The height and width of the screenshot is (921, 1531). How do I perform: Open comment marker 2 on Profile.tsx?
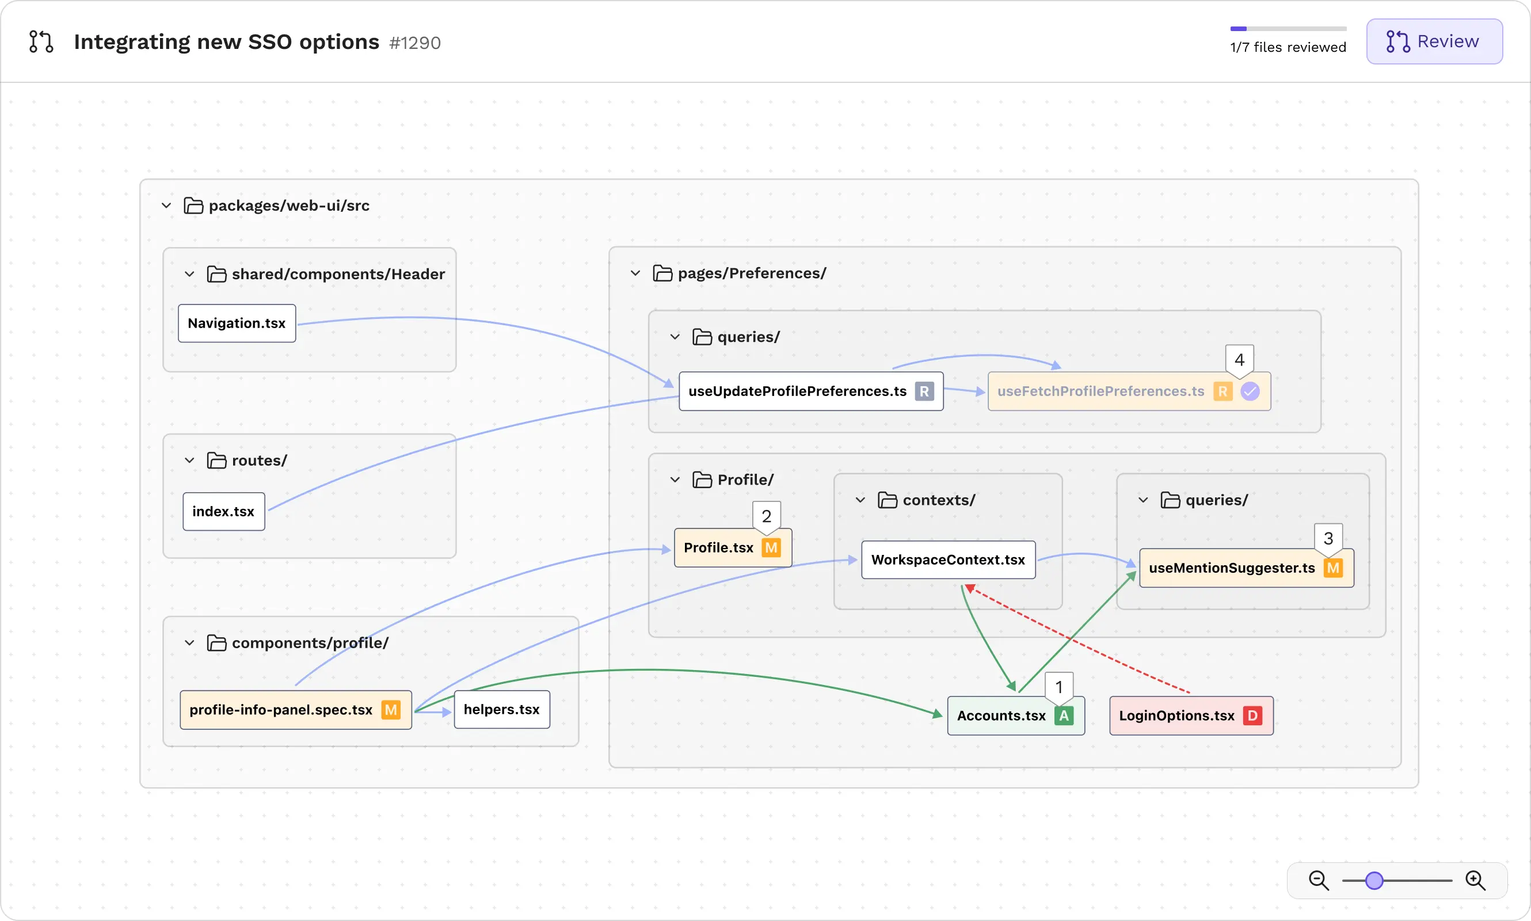point(767,516)
